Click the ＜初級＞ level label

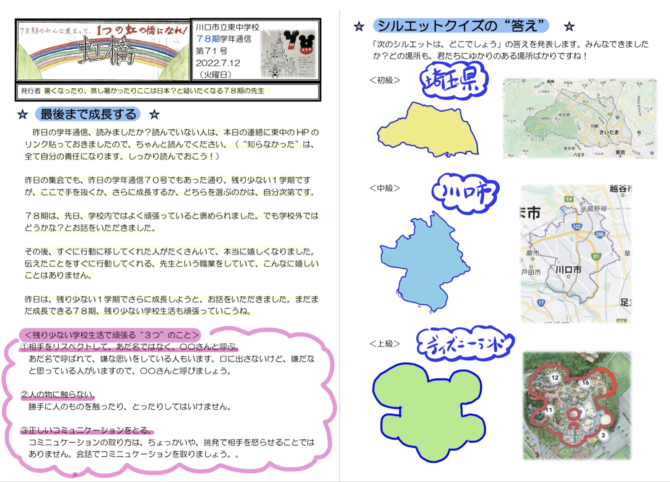[x=385, y=80]
